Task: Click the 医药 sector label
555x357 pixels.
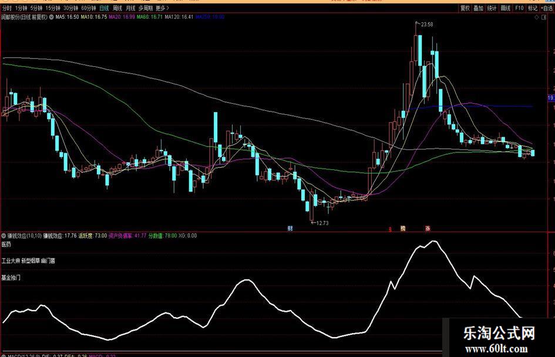Action: (6, 244)
